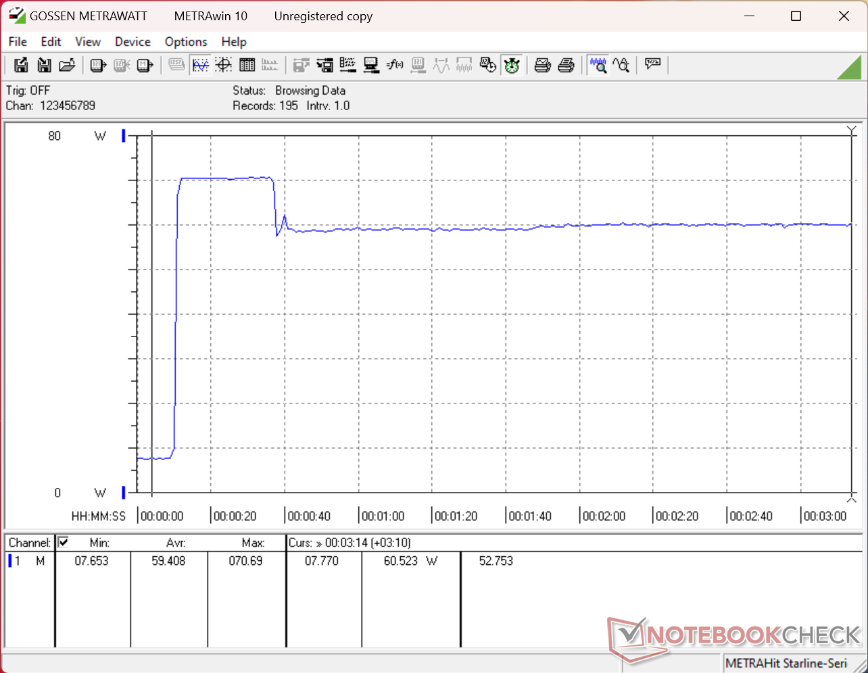
Task: Open a file with the folder icon
Action: coord(67,66)
